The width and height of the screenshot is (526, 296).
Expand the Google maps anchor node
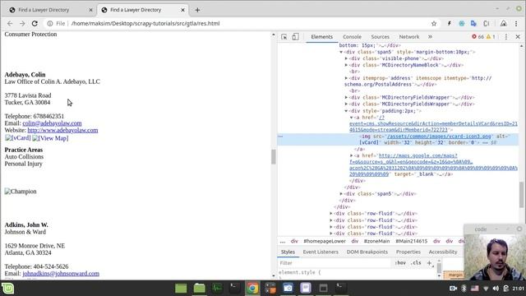click(x=352, y=155)
